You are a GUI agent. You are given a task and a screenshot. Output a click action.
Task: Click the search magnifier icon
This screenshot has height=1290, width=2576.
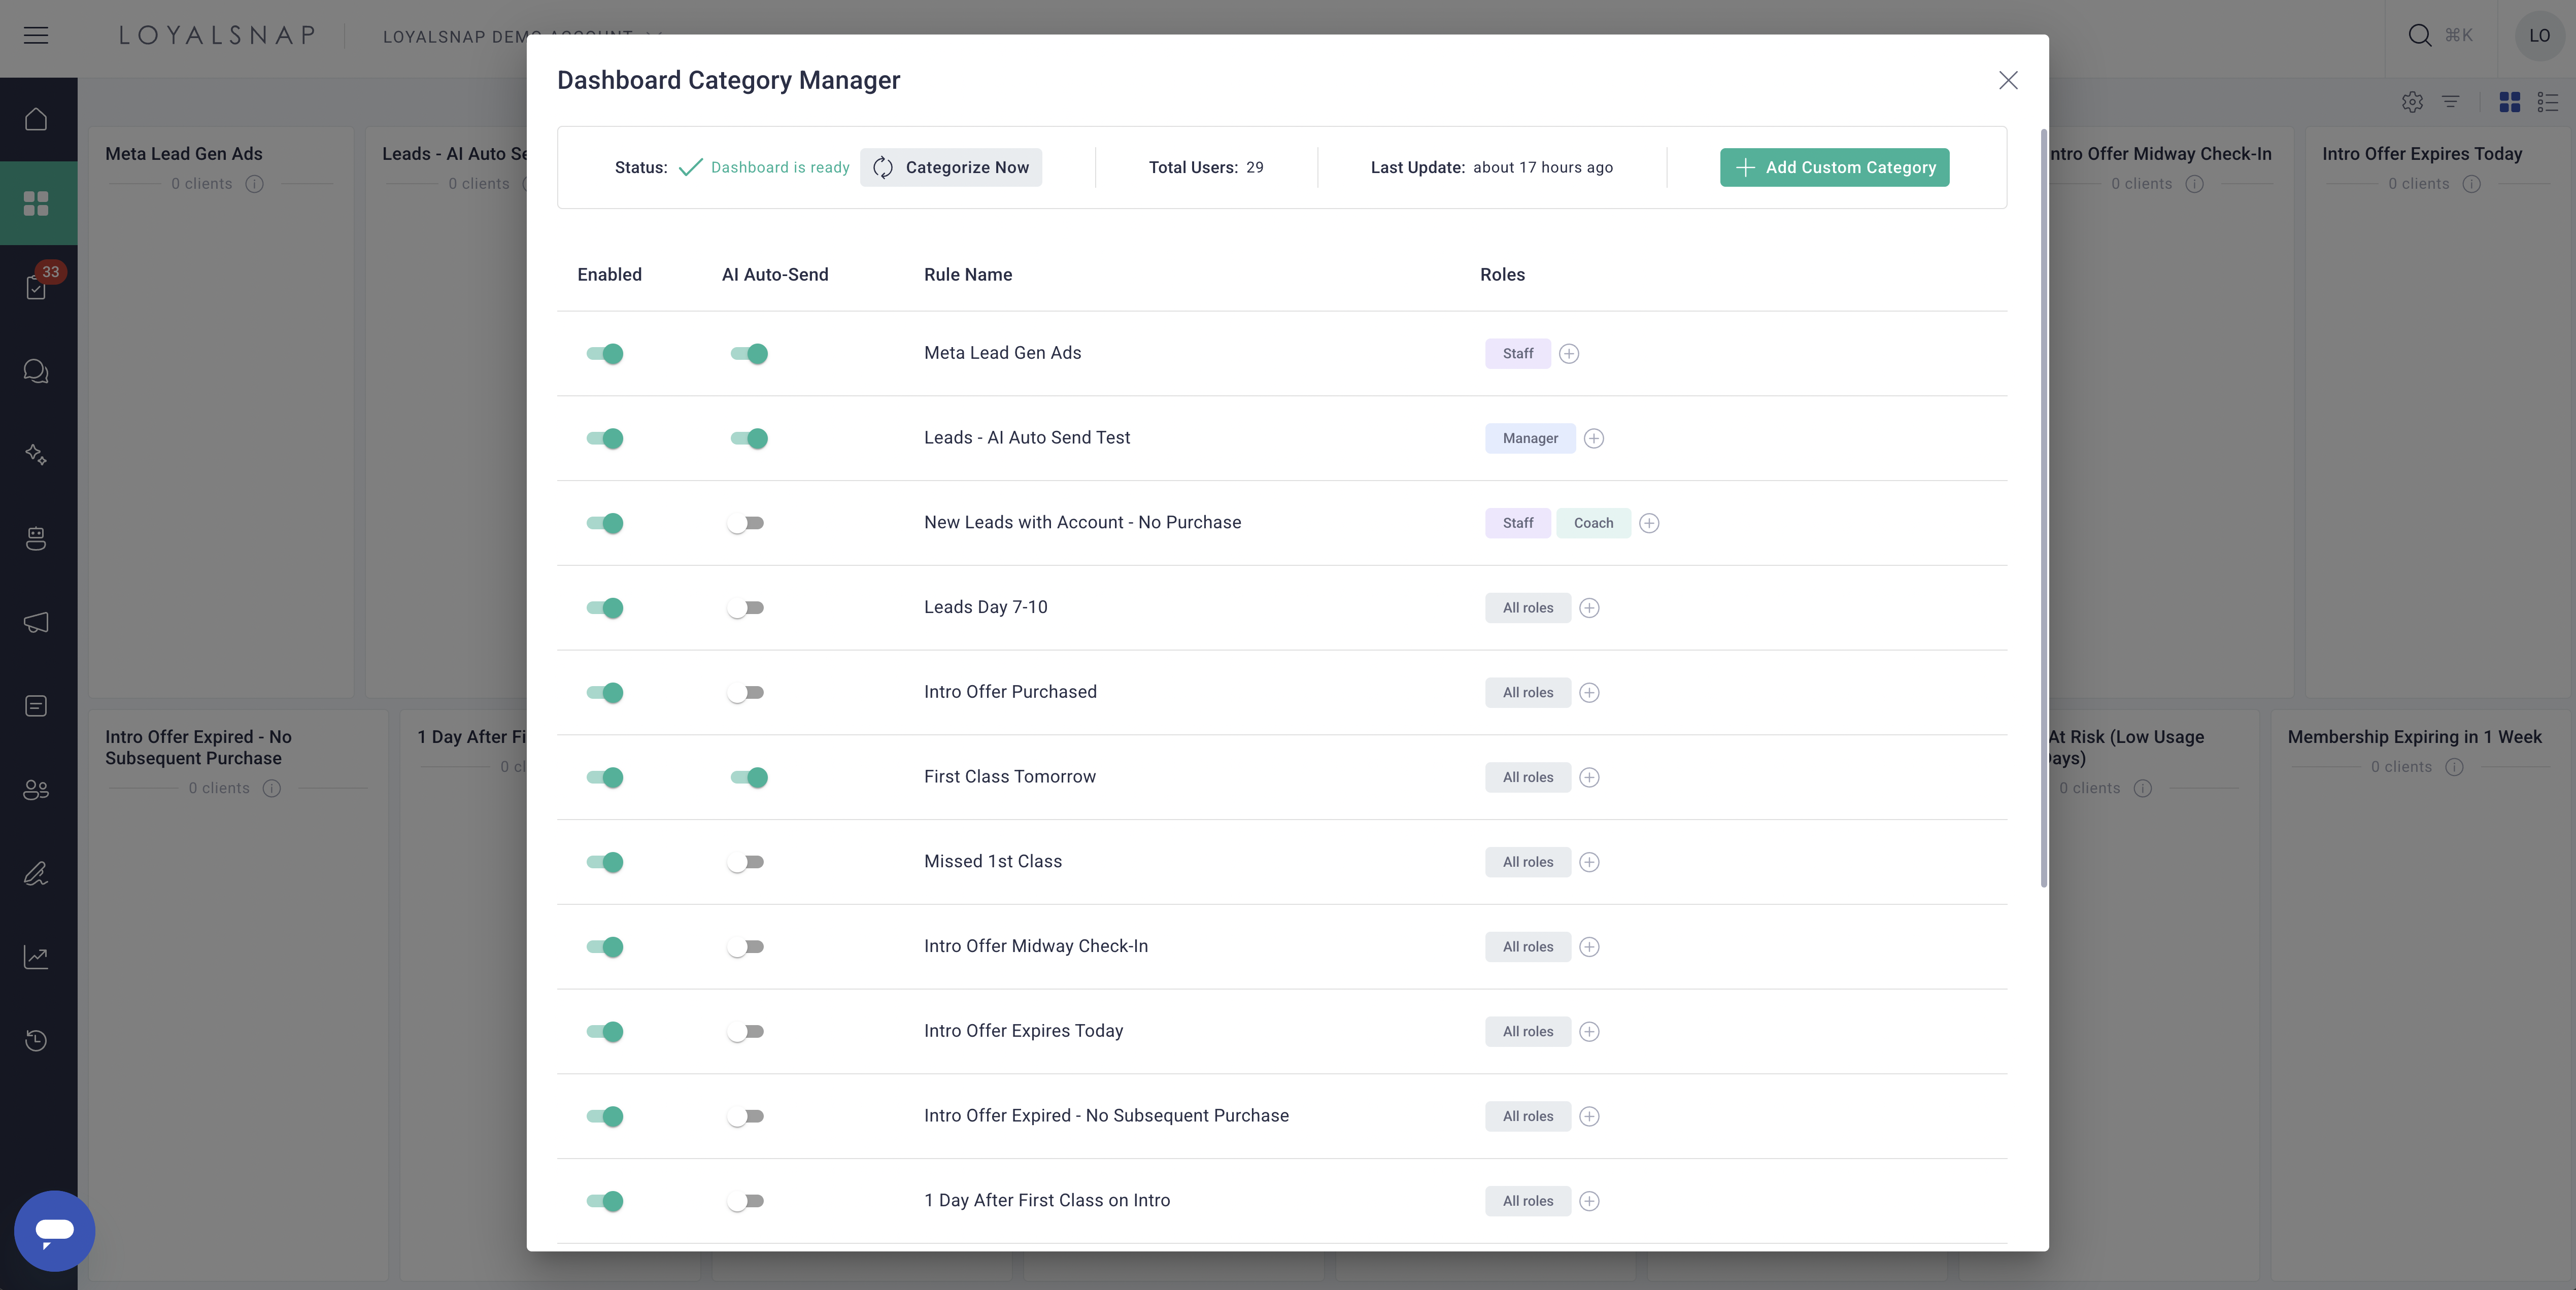click(x=2419, y=35)
